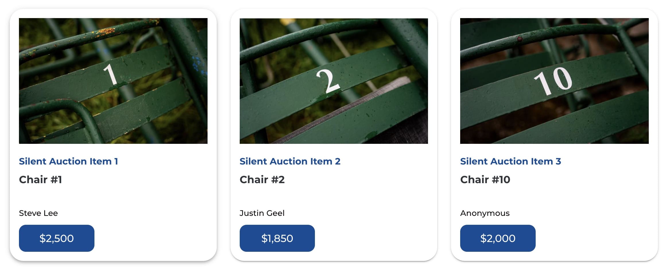Select the Chair #10 title text

pyautogui.click(x=485, y=180)
